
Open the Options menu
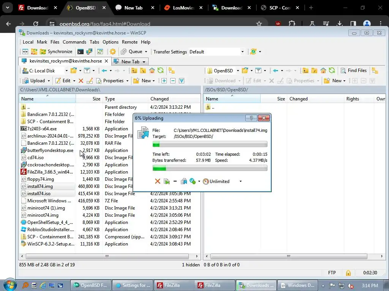(111, 42)
